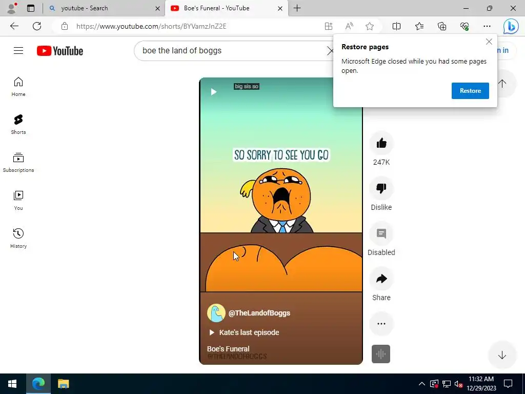525x394 pixels.
Task: Open the taskbar clock and date
Action: point(481,384)
